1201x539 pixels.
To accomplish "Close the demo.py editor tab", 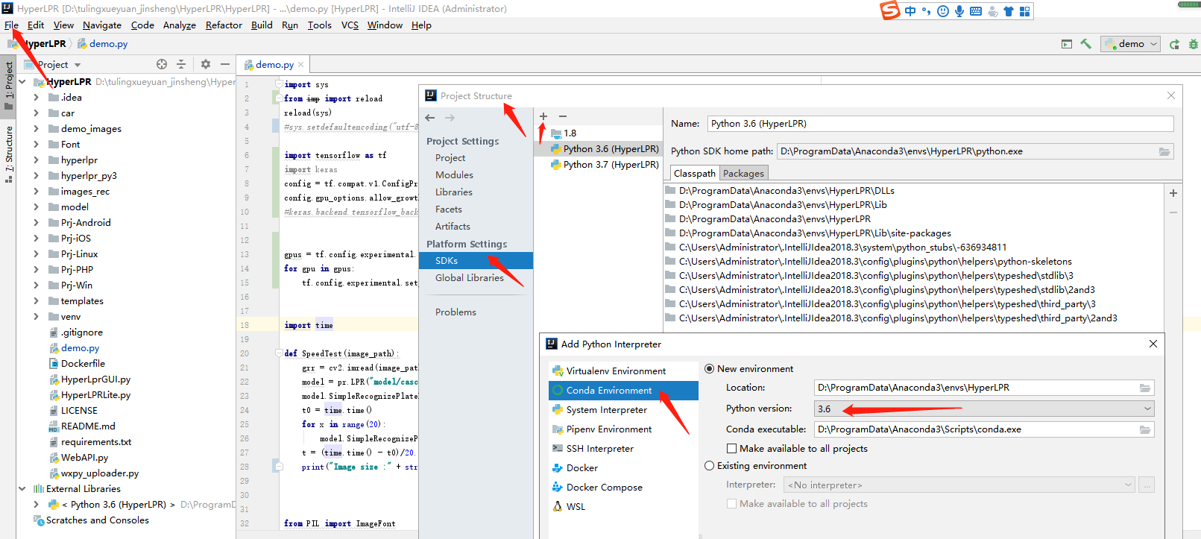I will 301,65.
